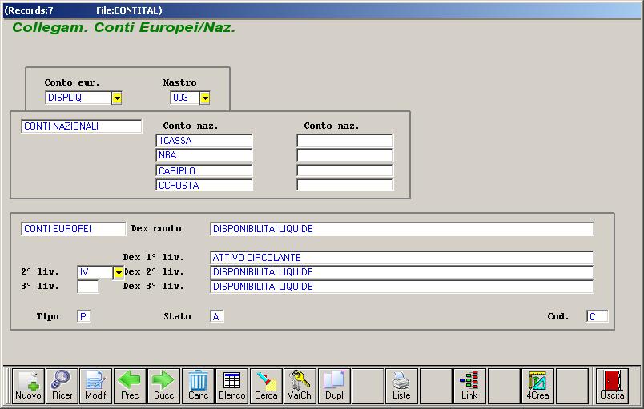Image resolution: width=644 pixels, height=409 pixels.
Task: Click the blank toolbar button after Dupl
Action: (x=368, y=386)
